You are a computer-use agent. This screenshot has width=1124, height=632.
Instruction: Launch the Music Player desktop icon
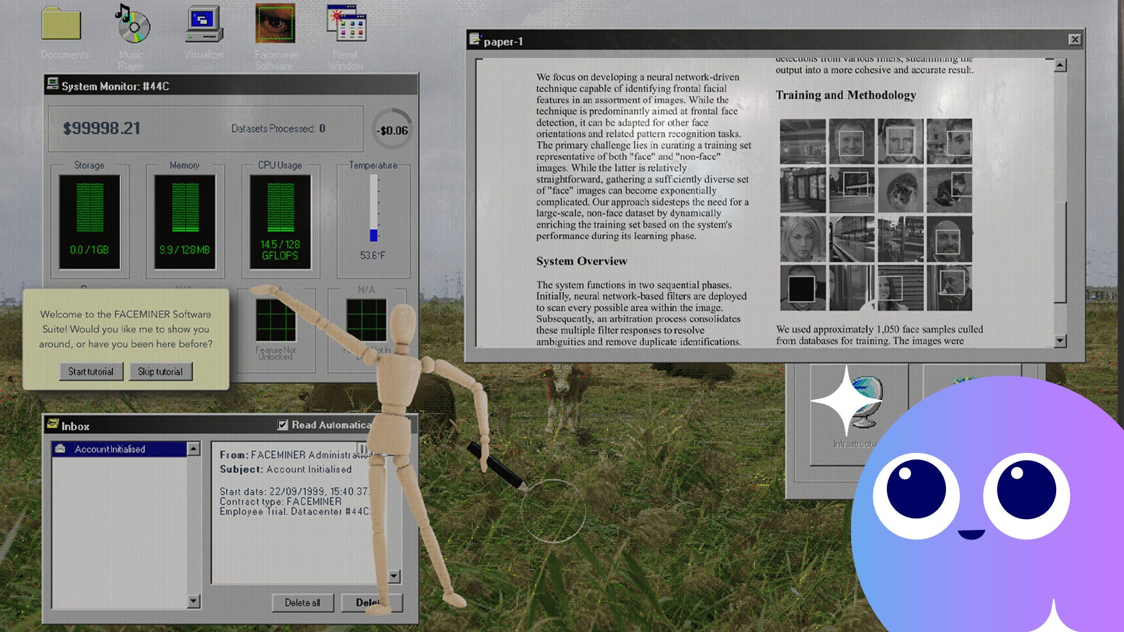pos(133,25)
